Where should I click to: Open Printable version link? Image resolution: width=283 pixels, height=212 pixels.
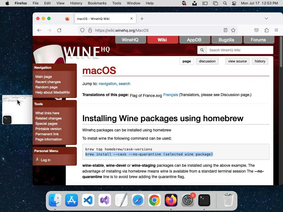[48, 129]
